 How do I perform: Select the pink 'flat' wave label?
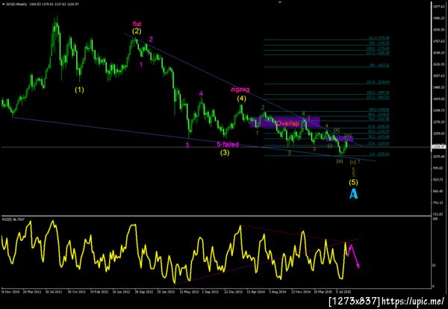[137, 25]
